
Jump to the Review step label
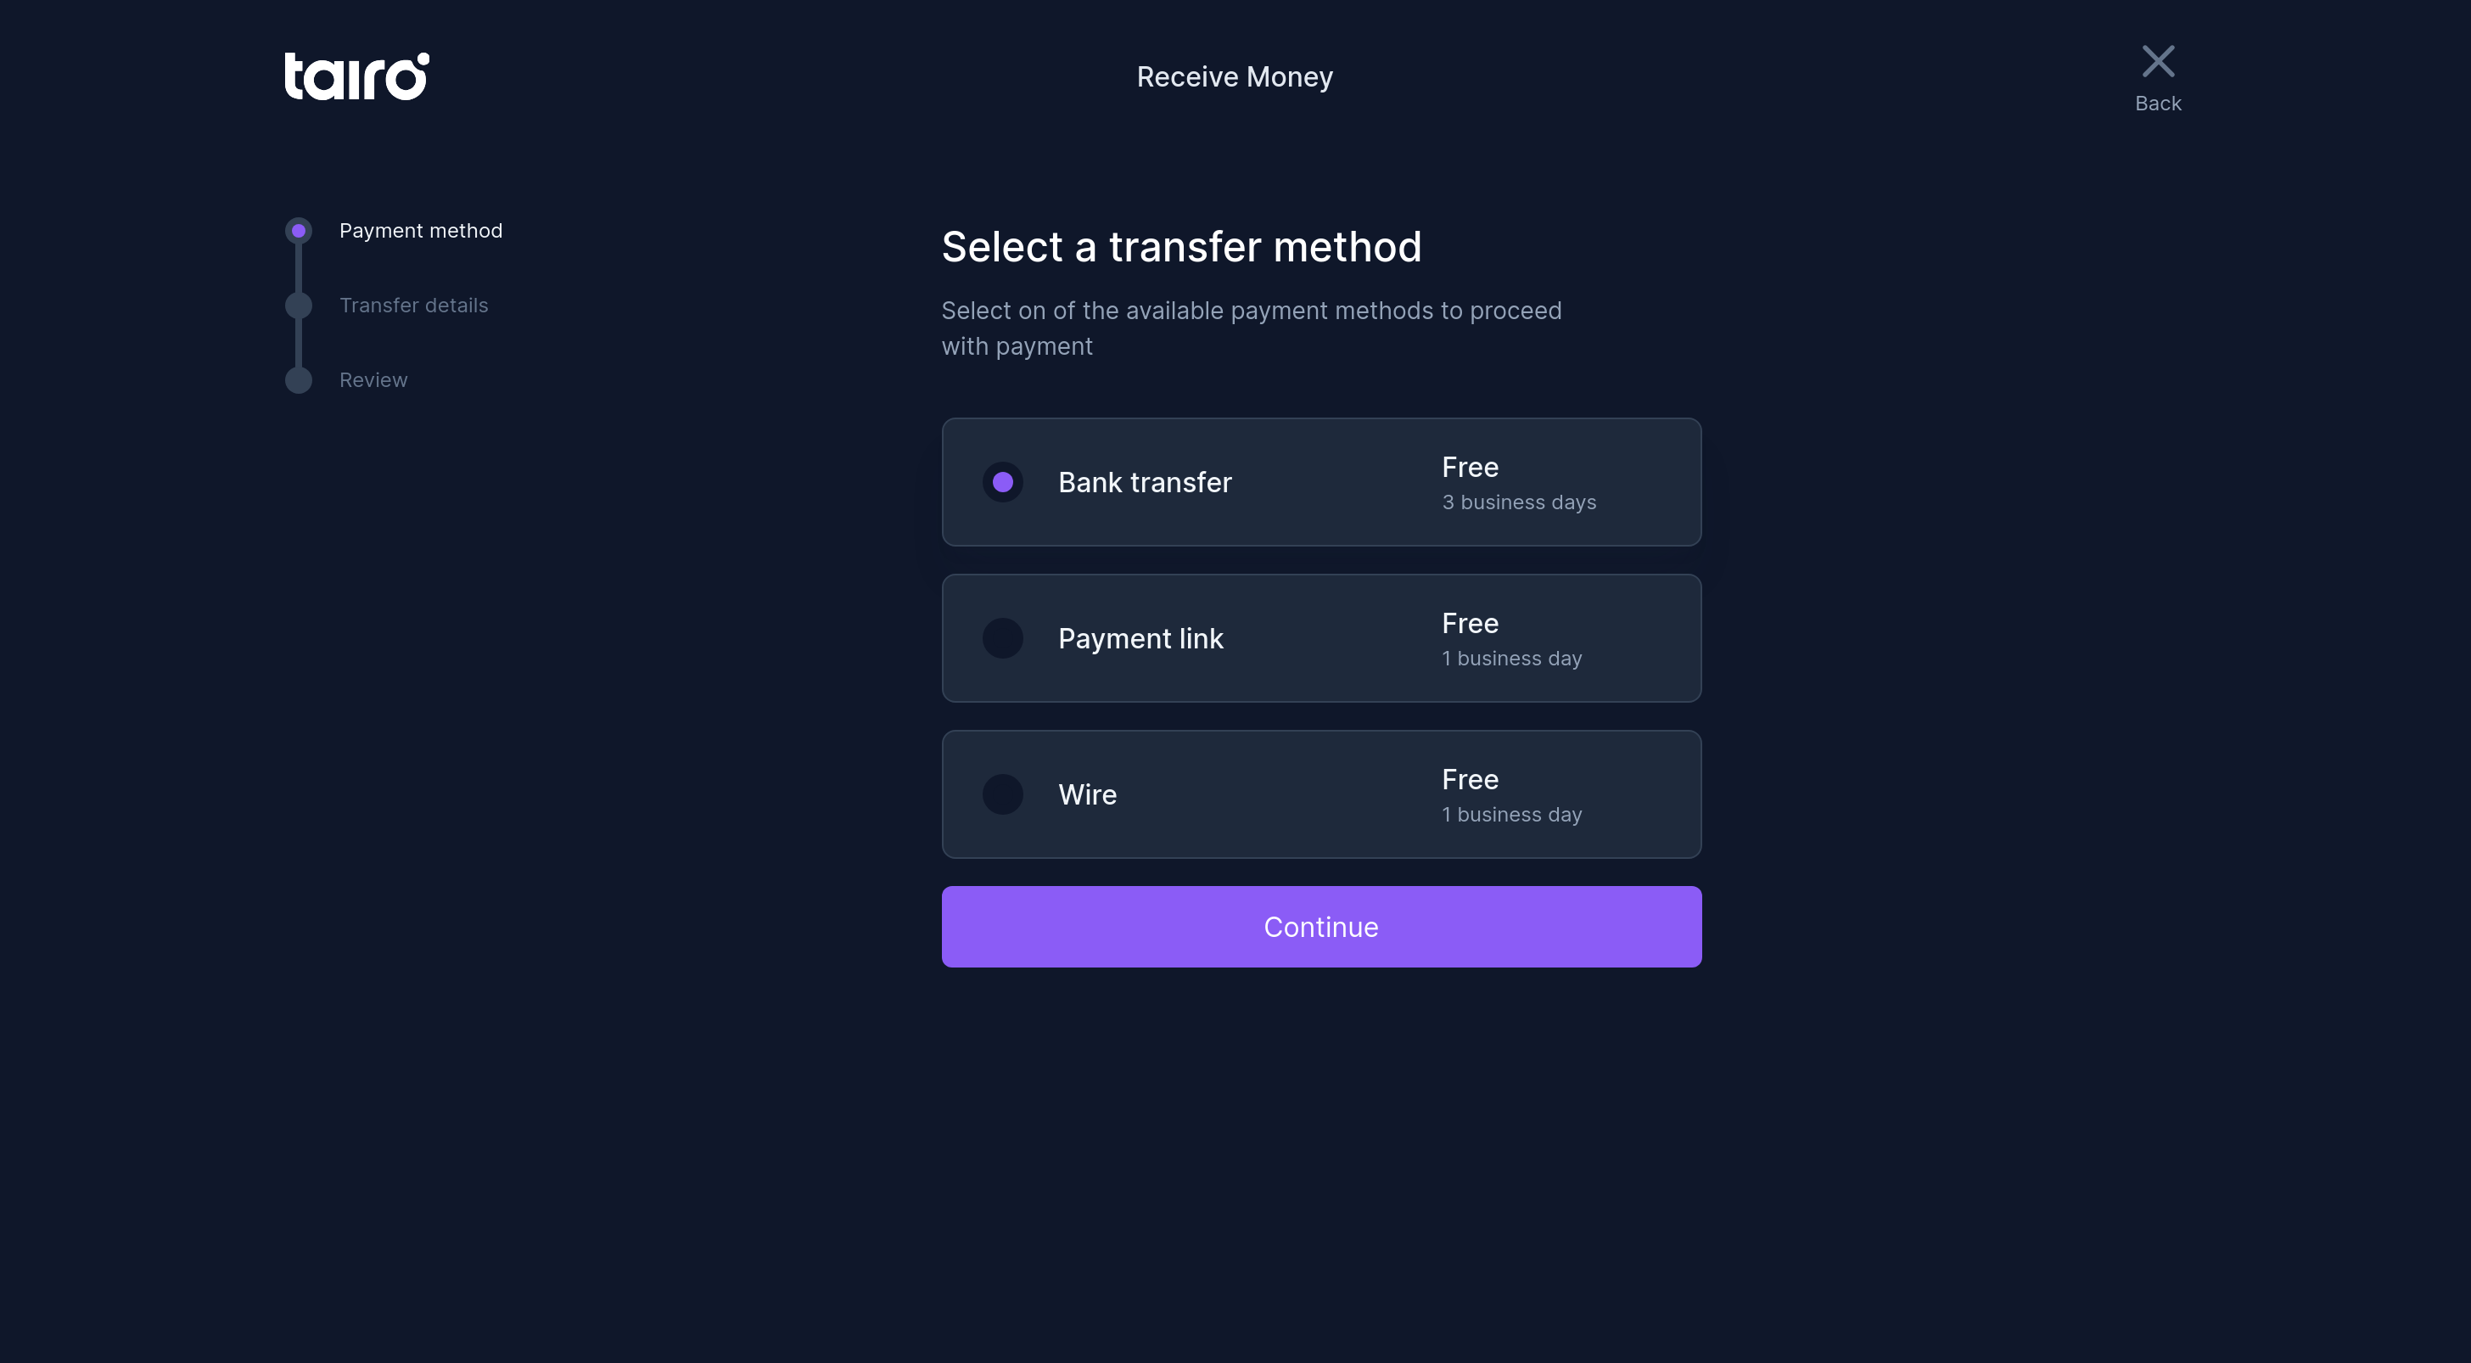coord(373,380)
